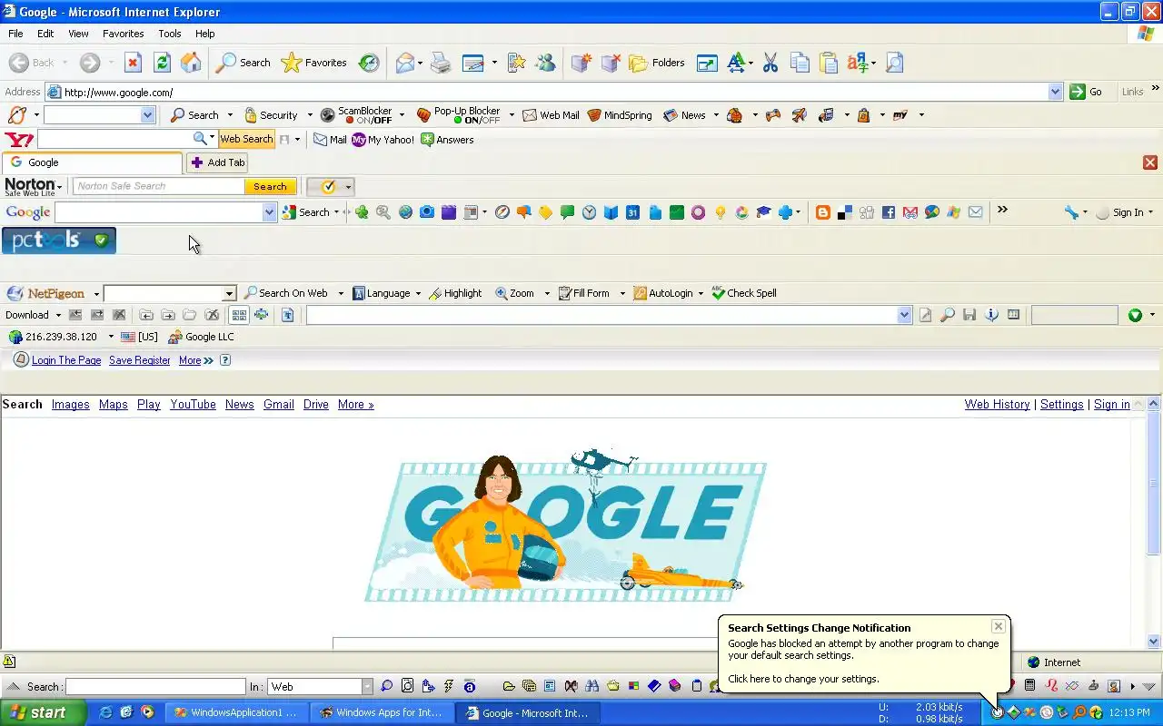Toggle the ScamBlocker ON/OFF switch
The image size is (1163, 726).
[x=368, y=120]
